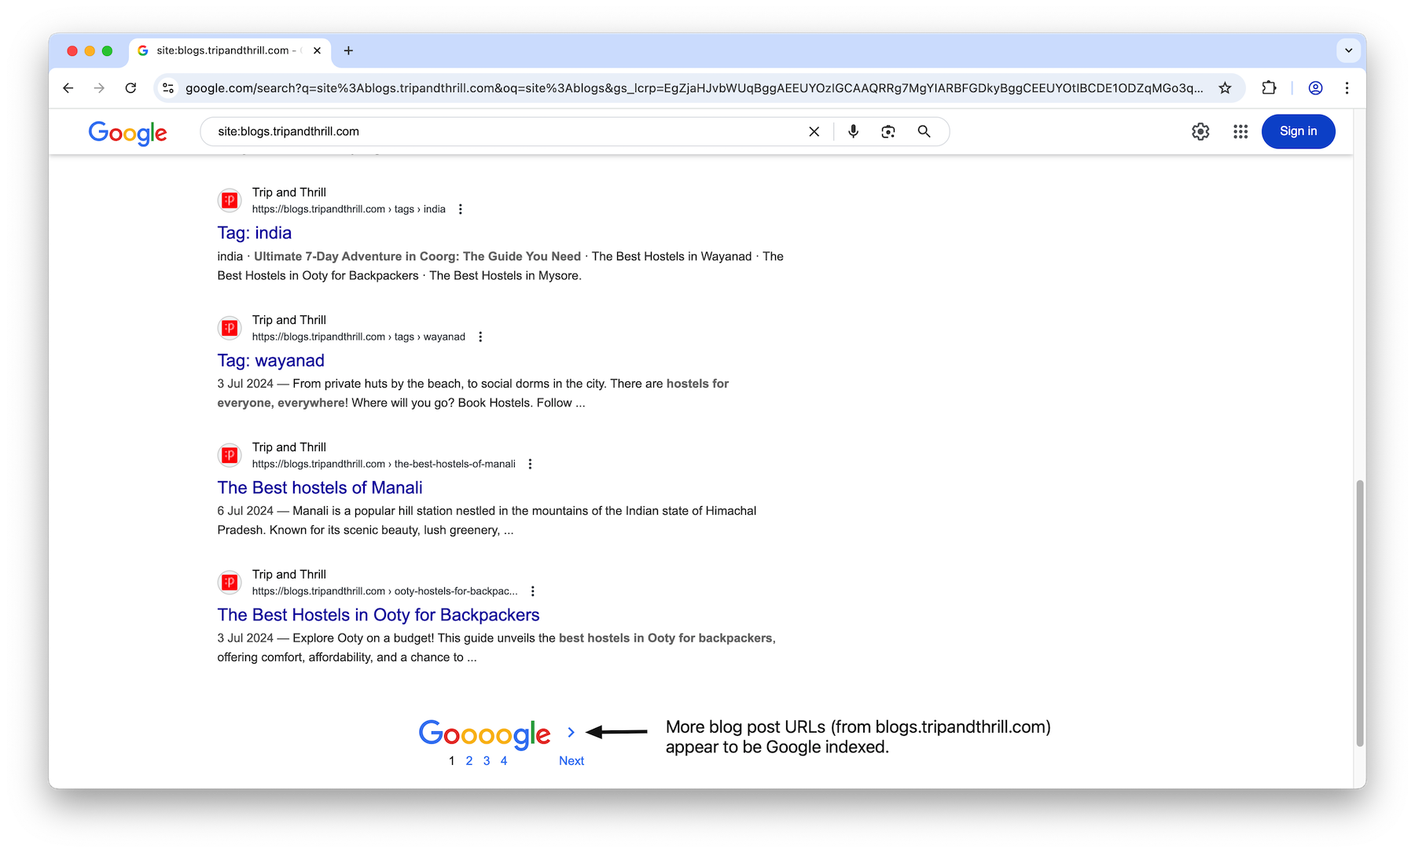Open The Best Hostels in Ooty for Backpackers
The height and width of the screenshot is (853, 1415).
tap(378, 615)
